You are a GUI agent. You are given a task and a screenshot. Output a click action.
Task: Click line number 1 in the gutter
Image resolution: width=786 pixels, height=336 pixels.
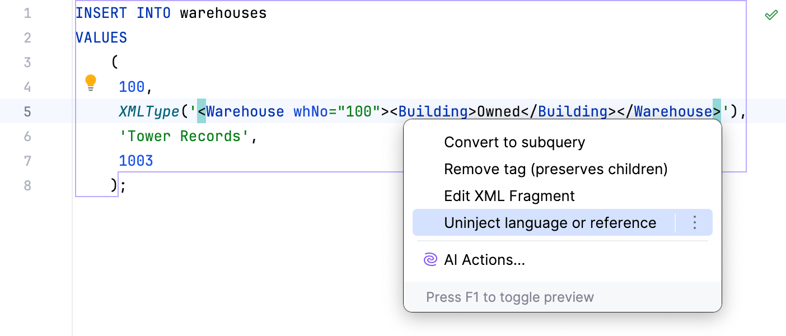click(27, 13)
